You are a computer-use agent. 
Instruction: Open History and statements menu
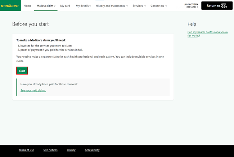coord(112,6)
